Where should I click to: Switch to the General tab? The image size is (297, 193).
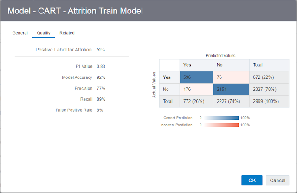[x=20, y=33]
